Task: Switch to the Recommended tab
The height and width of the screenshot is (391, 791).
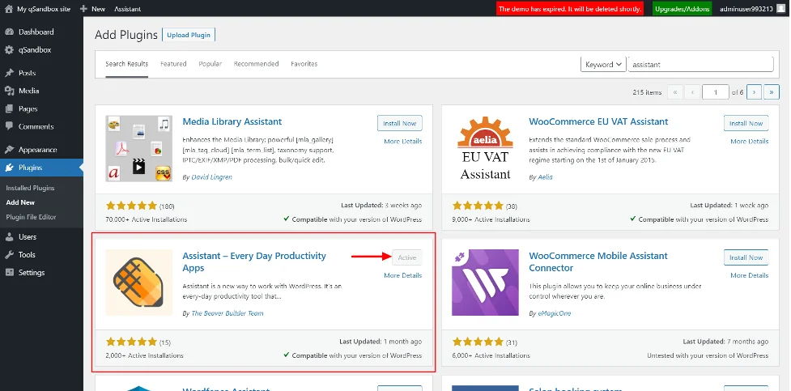Action: 257,64
